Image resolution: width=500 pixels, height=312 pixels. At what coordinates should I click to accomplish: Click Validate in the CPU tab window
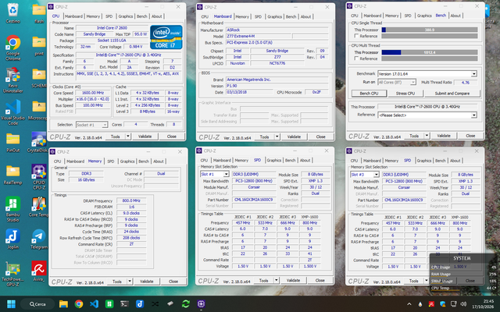(x=145, y=136)
